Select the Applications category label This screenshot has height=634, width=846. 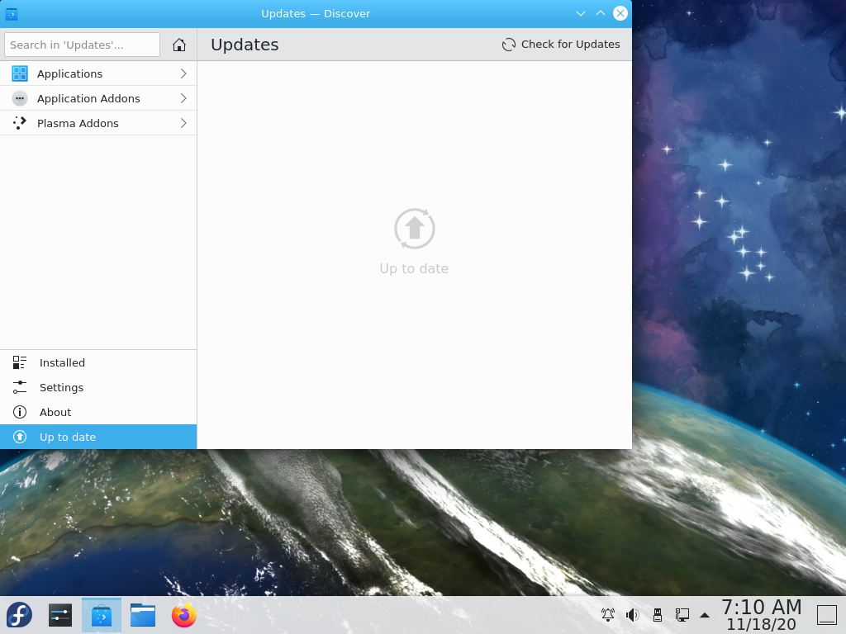click(69, 73)
